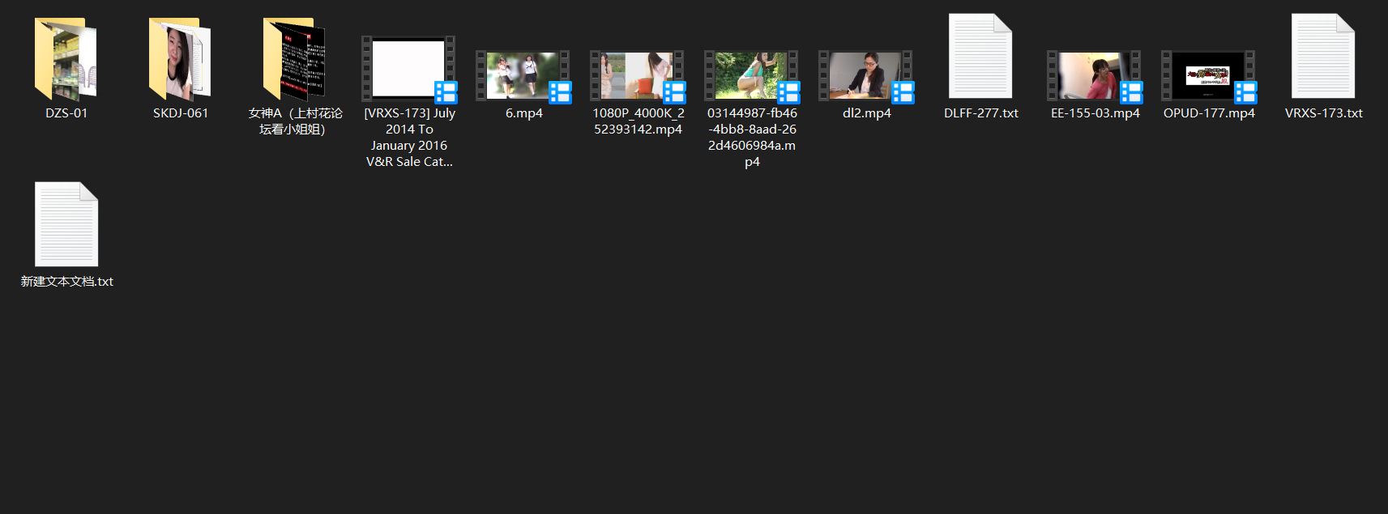Click the "DZS-01" folder name label

[x=66, y=113]
